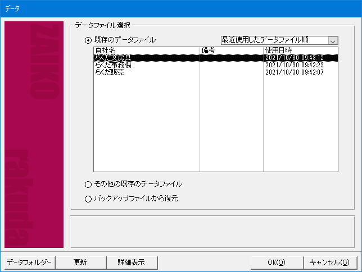
Task: Click the date 2021/10/30 09:42:07
Action: point(295,72)
